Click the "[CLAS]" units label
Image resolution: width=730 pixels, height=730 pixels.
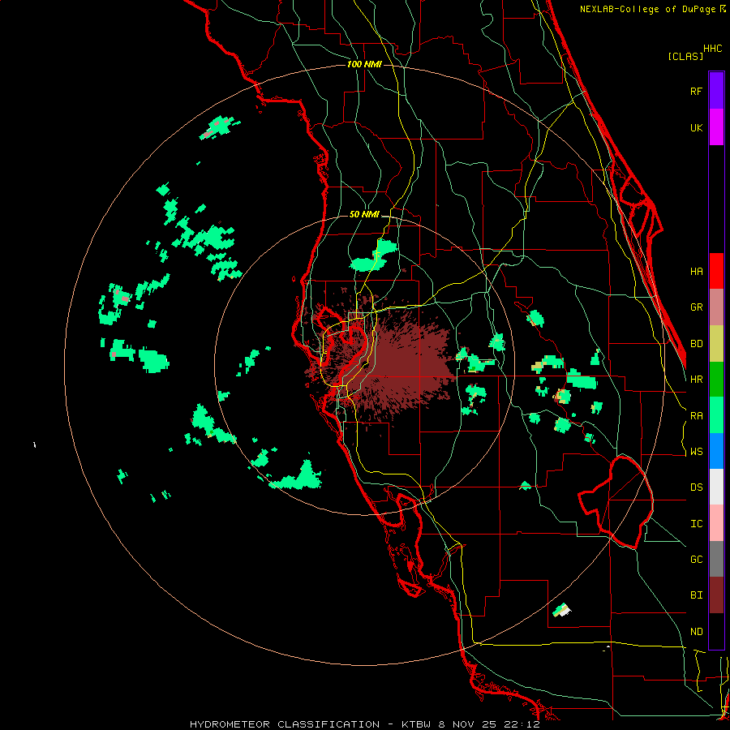[685, 56]
